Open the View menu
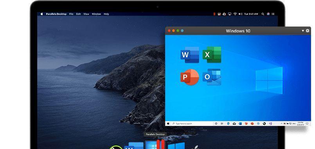315x149 pixels. point(86,14)
